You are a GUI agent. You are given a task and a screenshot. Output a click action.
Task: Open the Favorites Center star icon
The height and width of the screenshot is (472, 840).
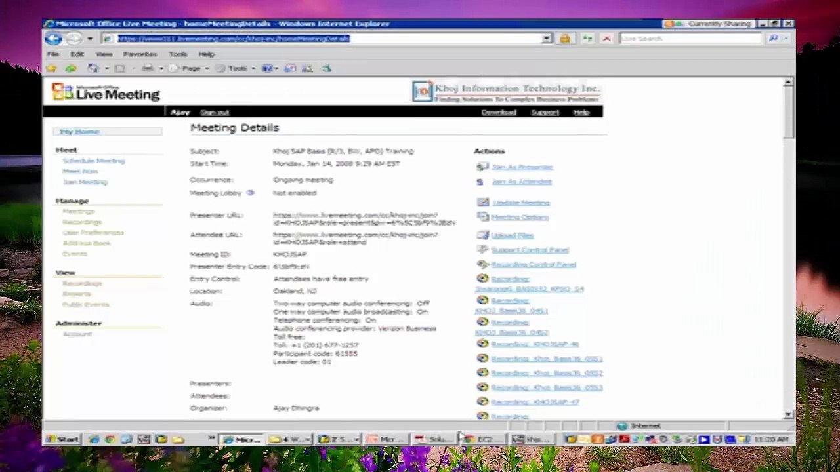tap(51, 68)
